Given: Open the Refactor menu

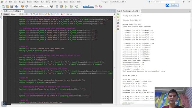Looking at the screenshot, I should 36,2.
